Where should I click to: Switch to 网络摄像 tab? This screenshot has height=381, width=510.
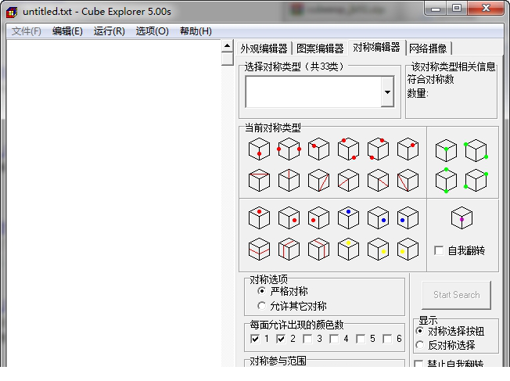click(428, 49)
